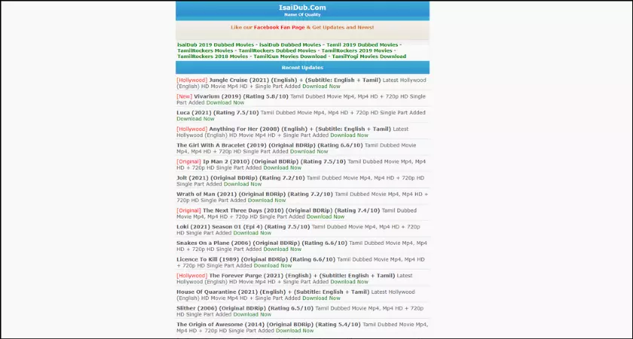Click the [Hollywood] tag on Forever Purge

pyautogui.click(x=191, y=276)
